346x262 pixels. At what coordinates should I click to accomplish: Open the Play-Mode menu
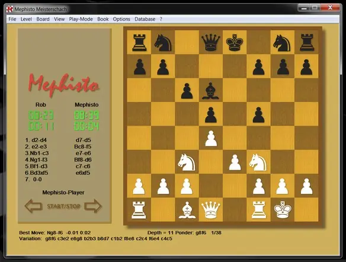[x=81, y=19]
